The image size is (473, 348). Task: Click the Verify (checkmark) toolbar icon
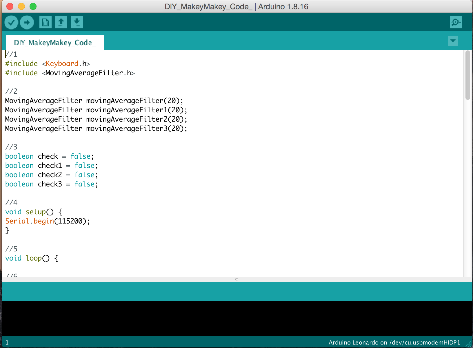(x=11, y=22)
